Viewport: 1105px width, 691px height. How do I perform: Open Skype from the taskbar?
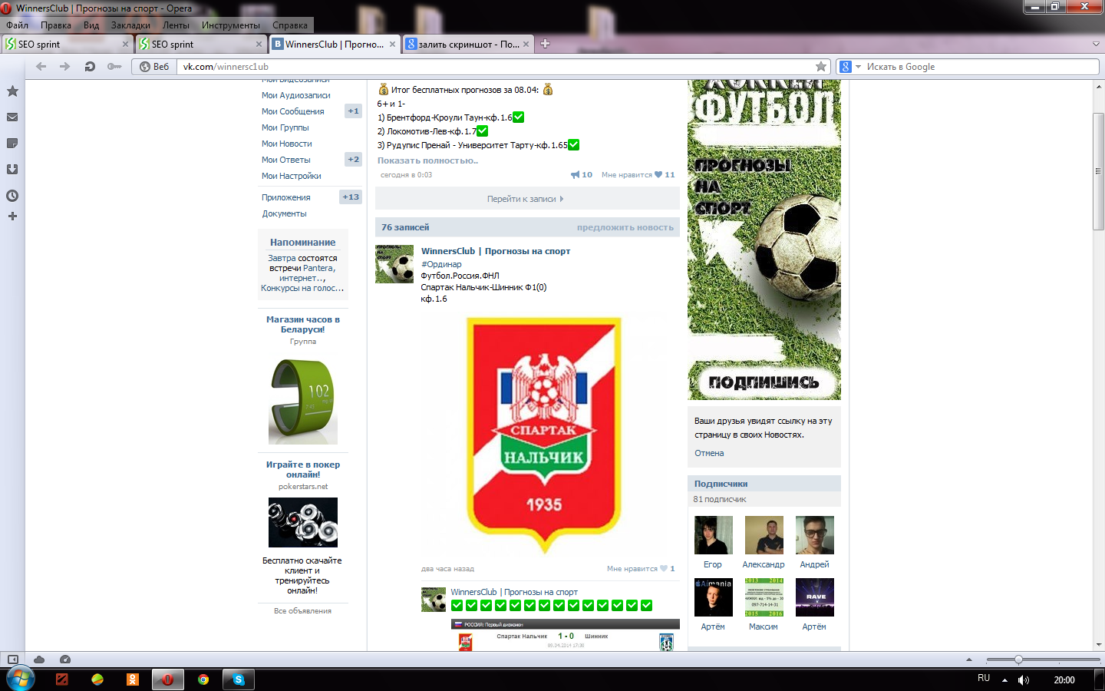pos(239,679)
